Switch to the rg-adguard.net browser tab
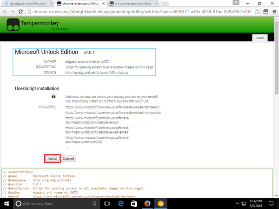The height and width of the screenshot is (209, 279). (x=26, y=3)
